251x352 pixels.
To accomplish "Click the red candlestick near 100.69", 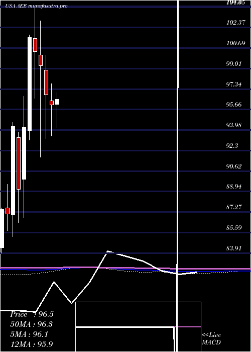I will point(35,45).
